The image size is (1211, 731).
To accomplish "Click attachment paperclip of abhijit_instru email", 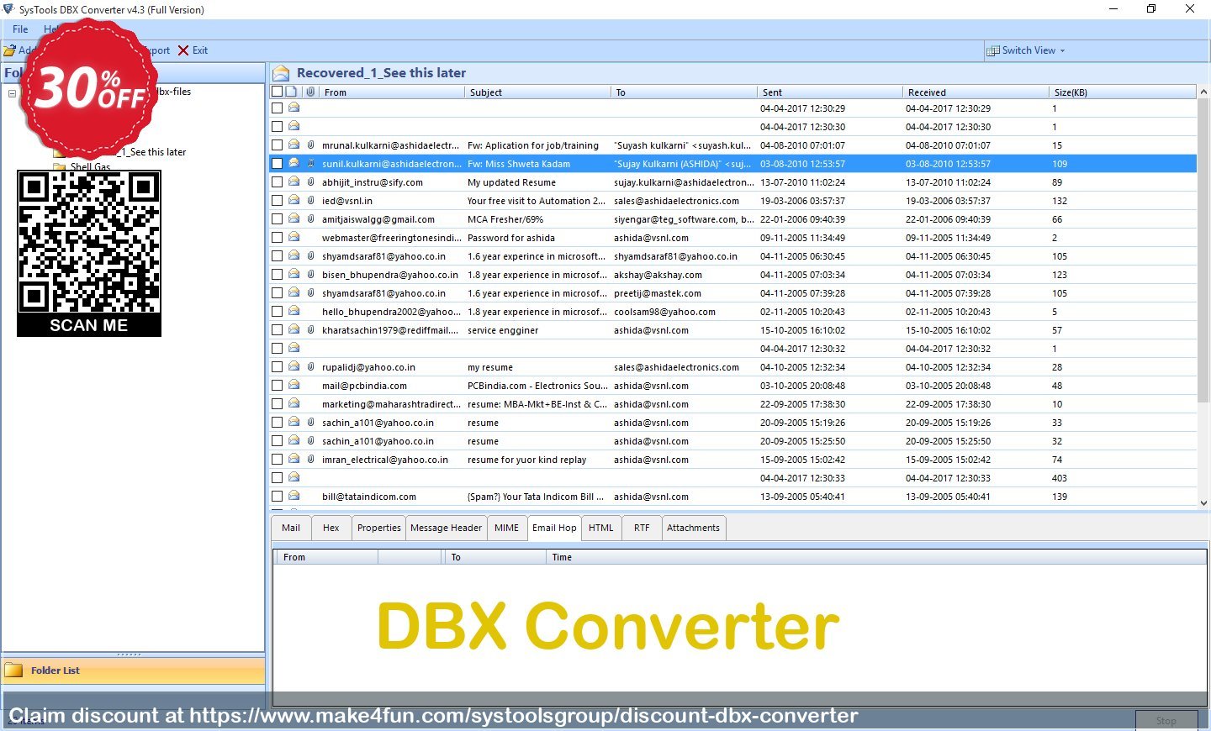I will 310,182.
